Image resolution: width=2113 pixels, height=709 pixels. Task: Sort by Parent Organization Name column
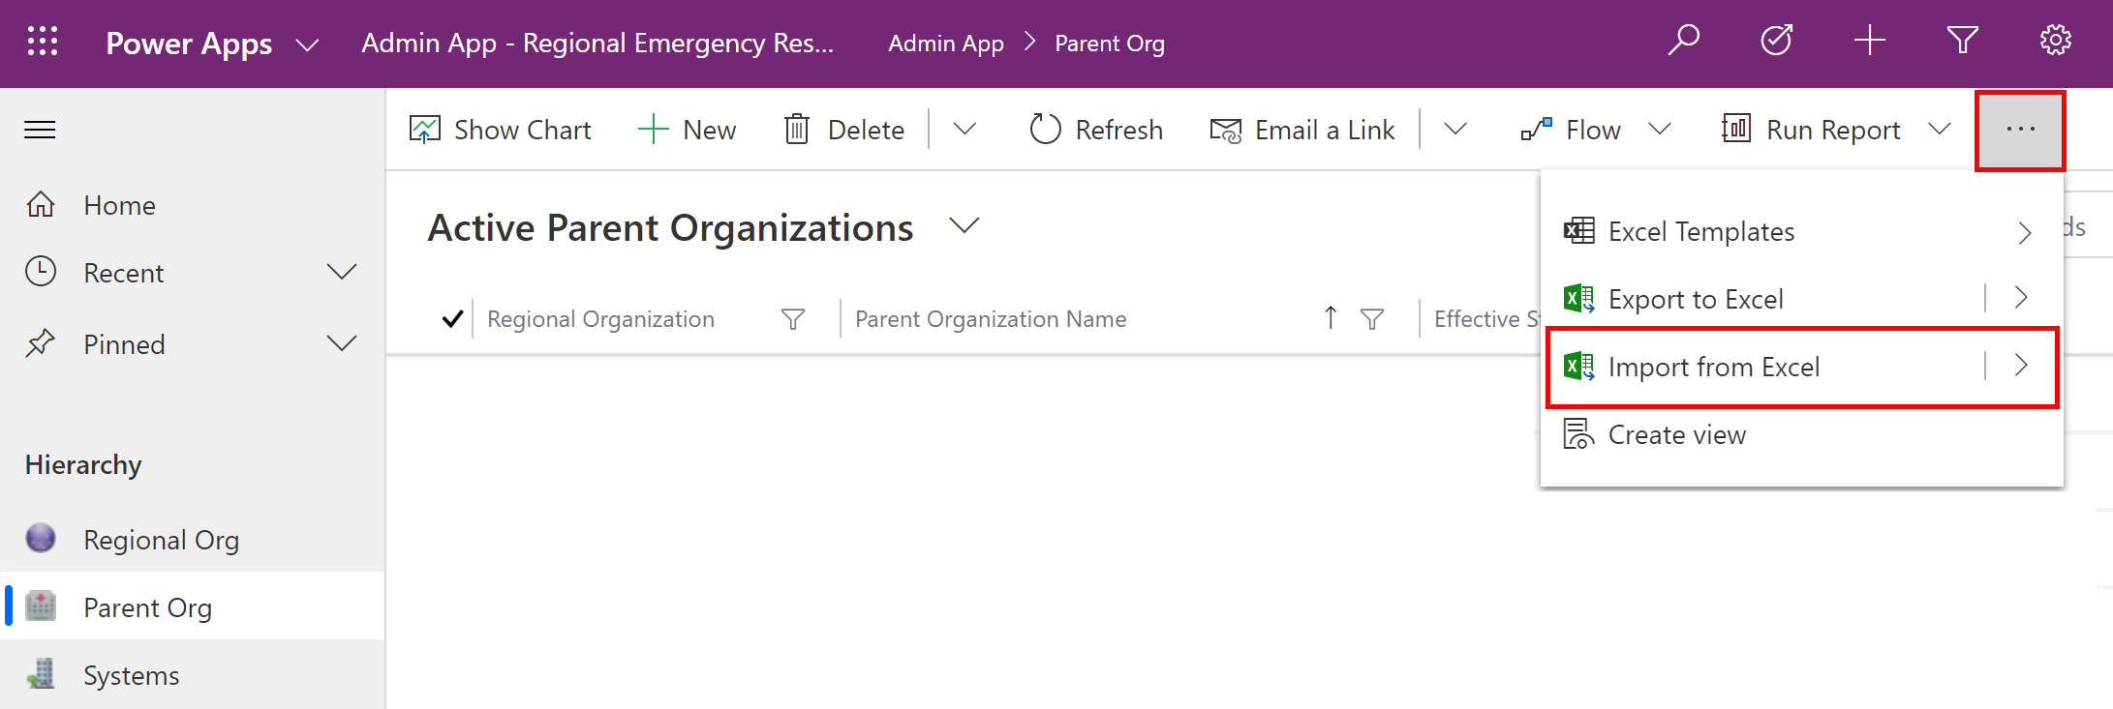990,319
